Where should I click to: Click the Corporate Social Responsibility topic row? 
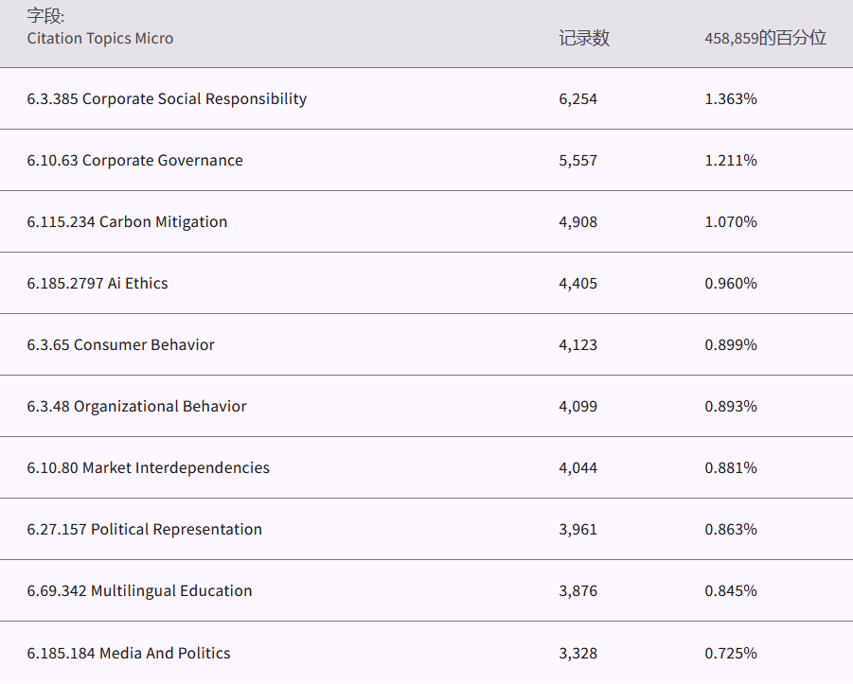coord(167,99)
